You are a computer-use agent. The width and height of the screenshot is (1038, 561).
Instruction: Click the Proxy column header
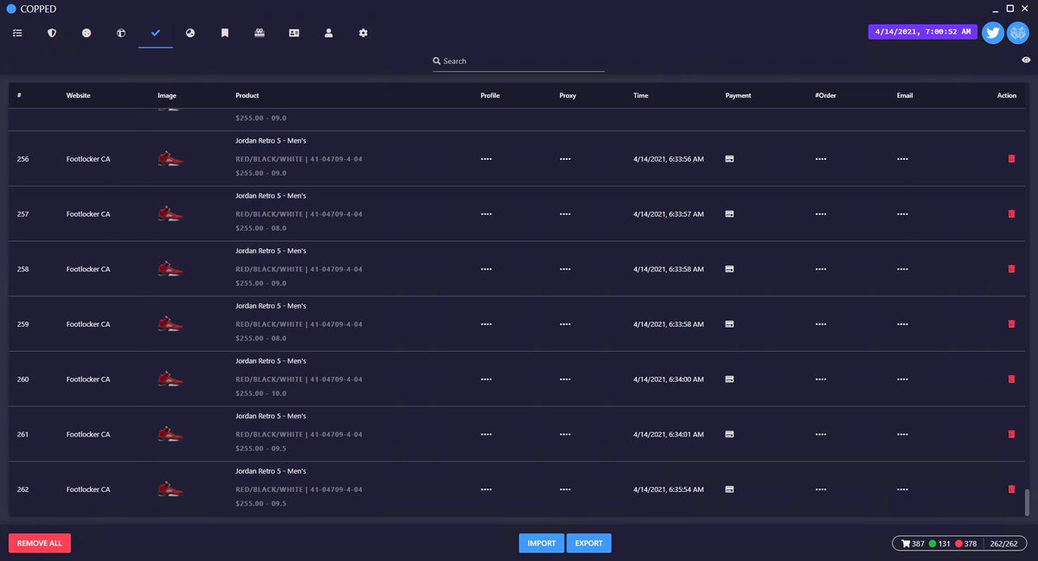[x=567, y=95]
